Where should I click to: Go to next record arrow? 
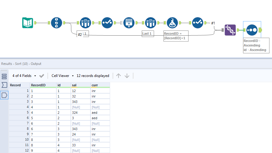pyautogui.click(x=127, y=76)
